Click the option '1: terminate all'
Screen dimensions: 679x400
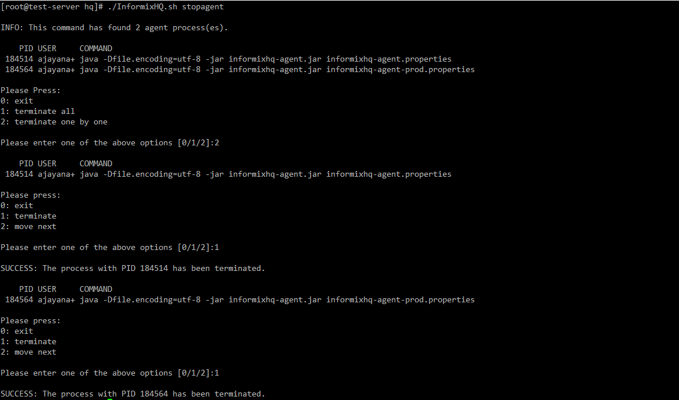(x=36, y=111)
